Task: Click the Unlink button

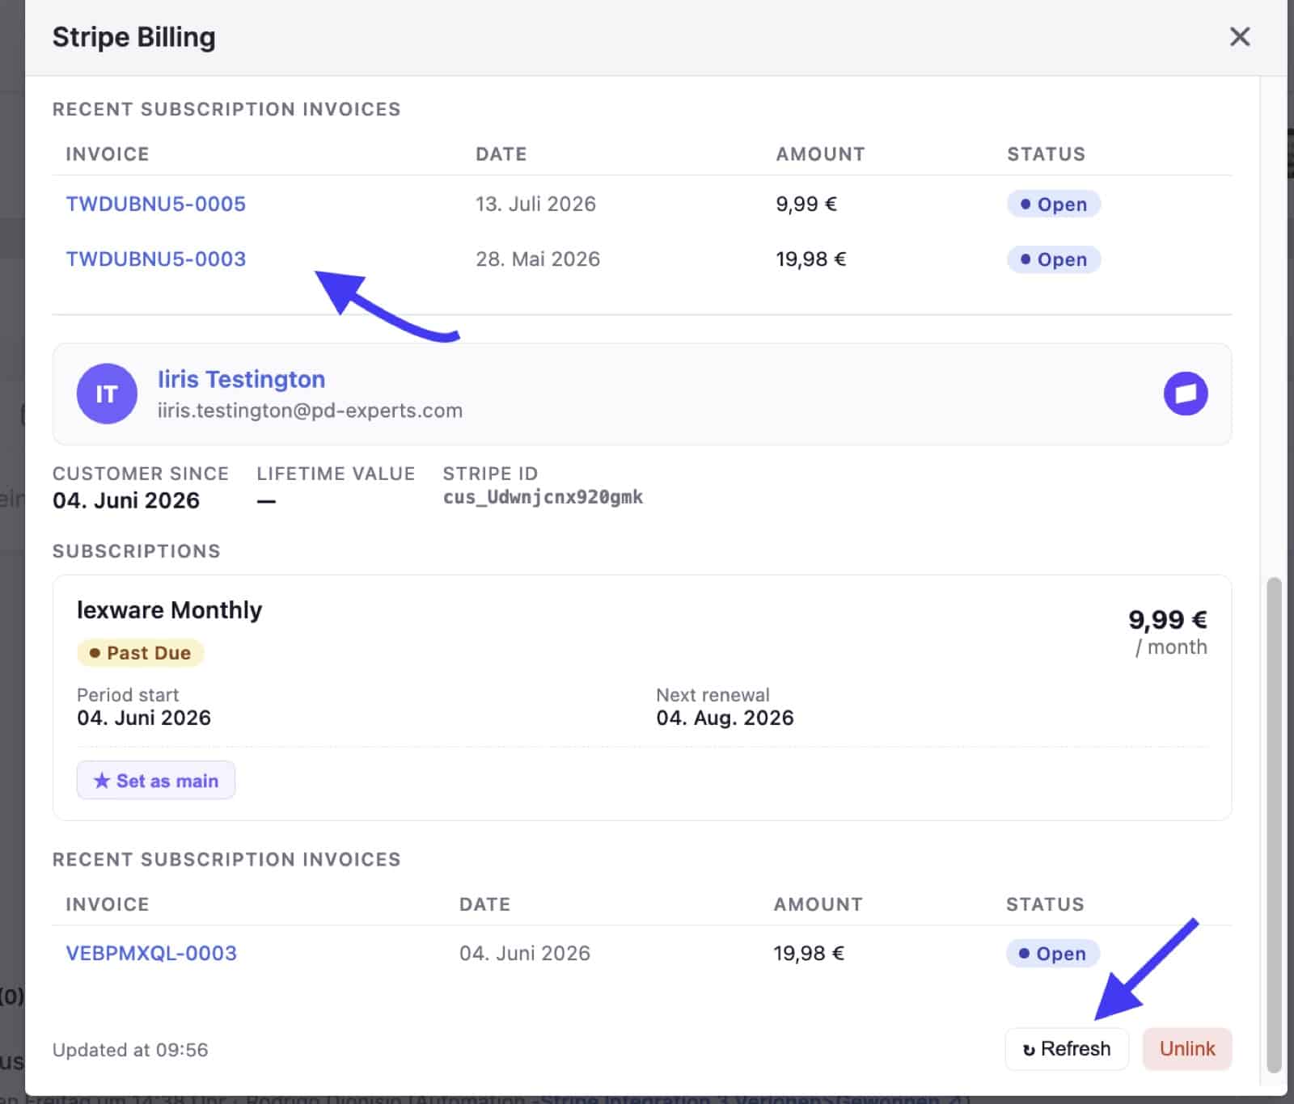Action: pos(1186,1048)
